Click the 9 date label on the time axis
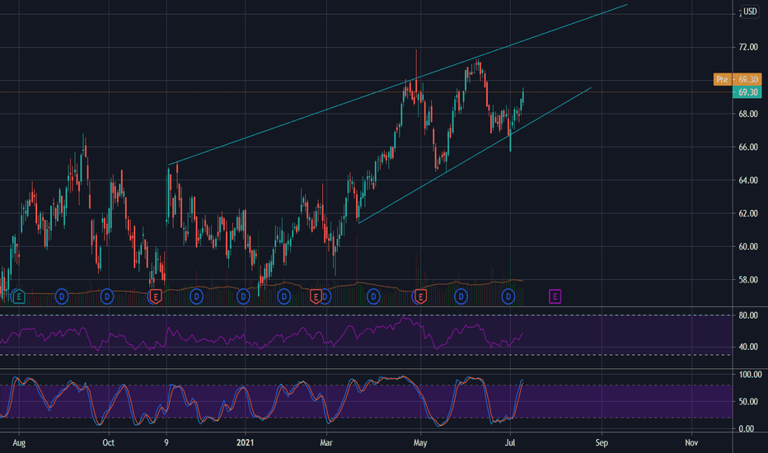The height and width of the screenshot is (453, 768). pos(166,443)
